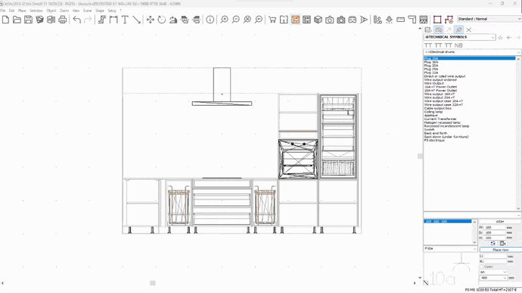522x293 pixels.
Task: Open the Scene menu
Action: [x=87, y=11]
